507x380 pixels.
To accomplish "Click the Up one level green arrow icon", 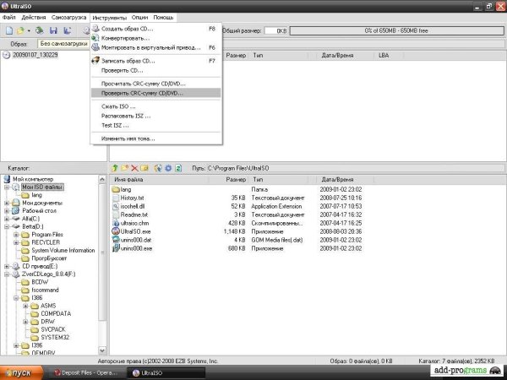I will tap(114, 168).
